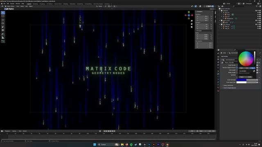The height and width of the screenshot is (147, 262).
Task: Toggle the camera view icon
Action: click(192, 27)
